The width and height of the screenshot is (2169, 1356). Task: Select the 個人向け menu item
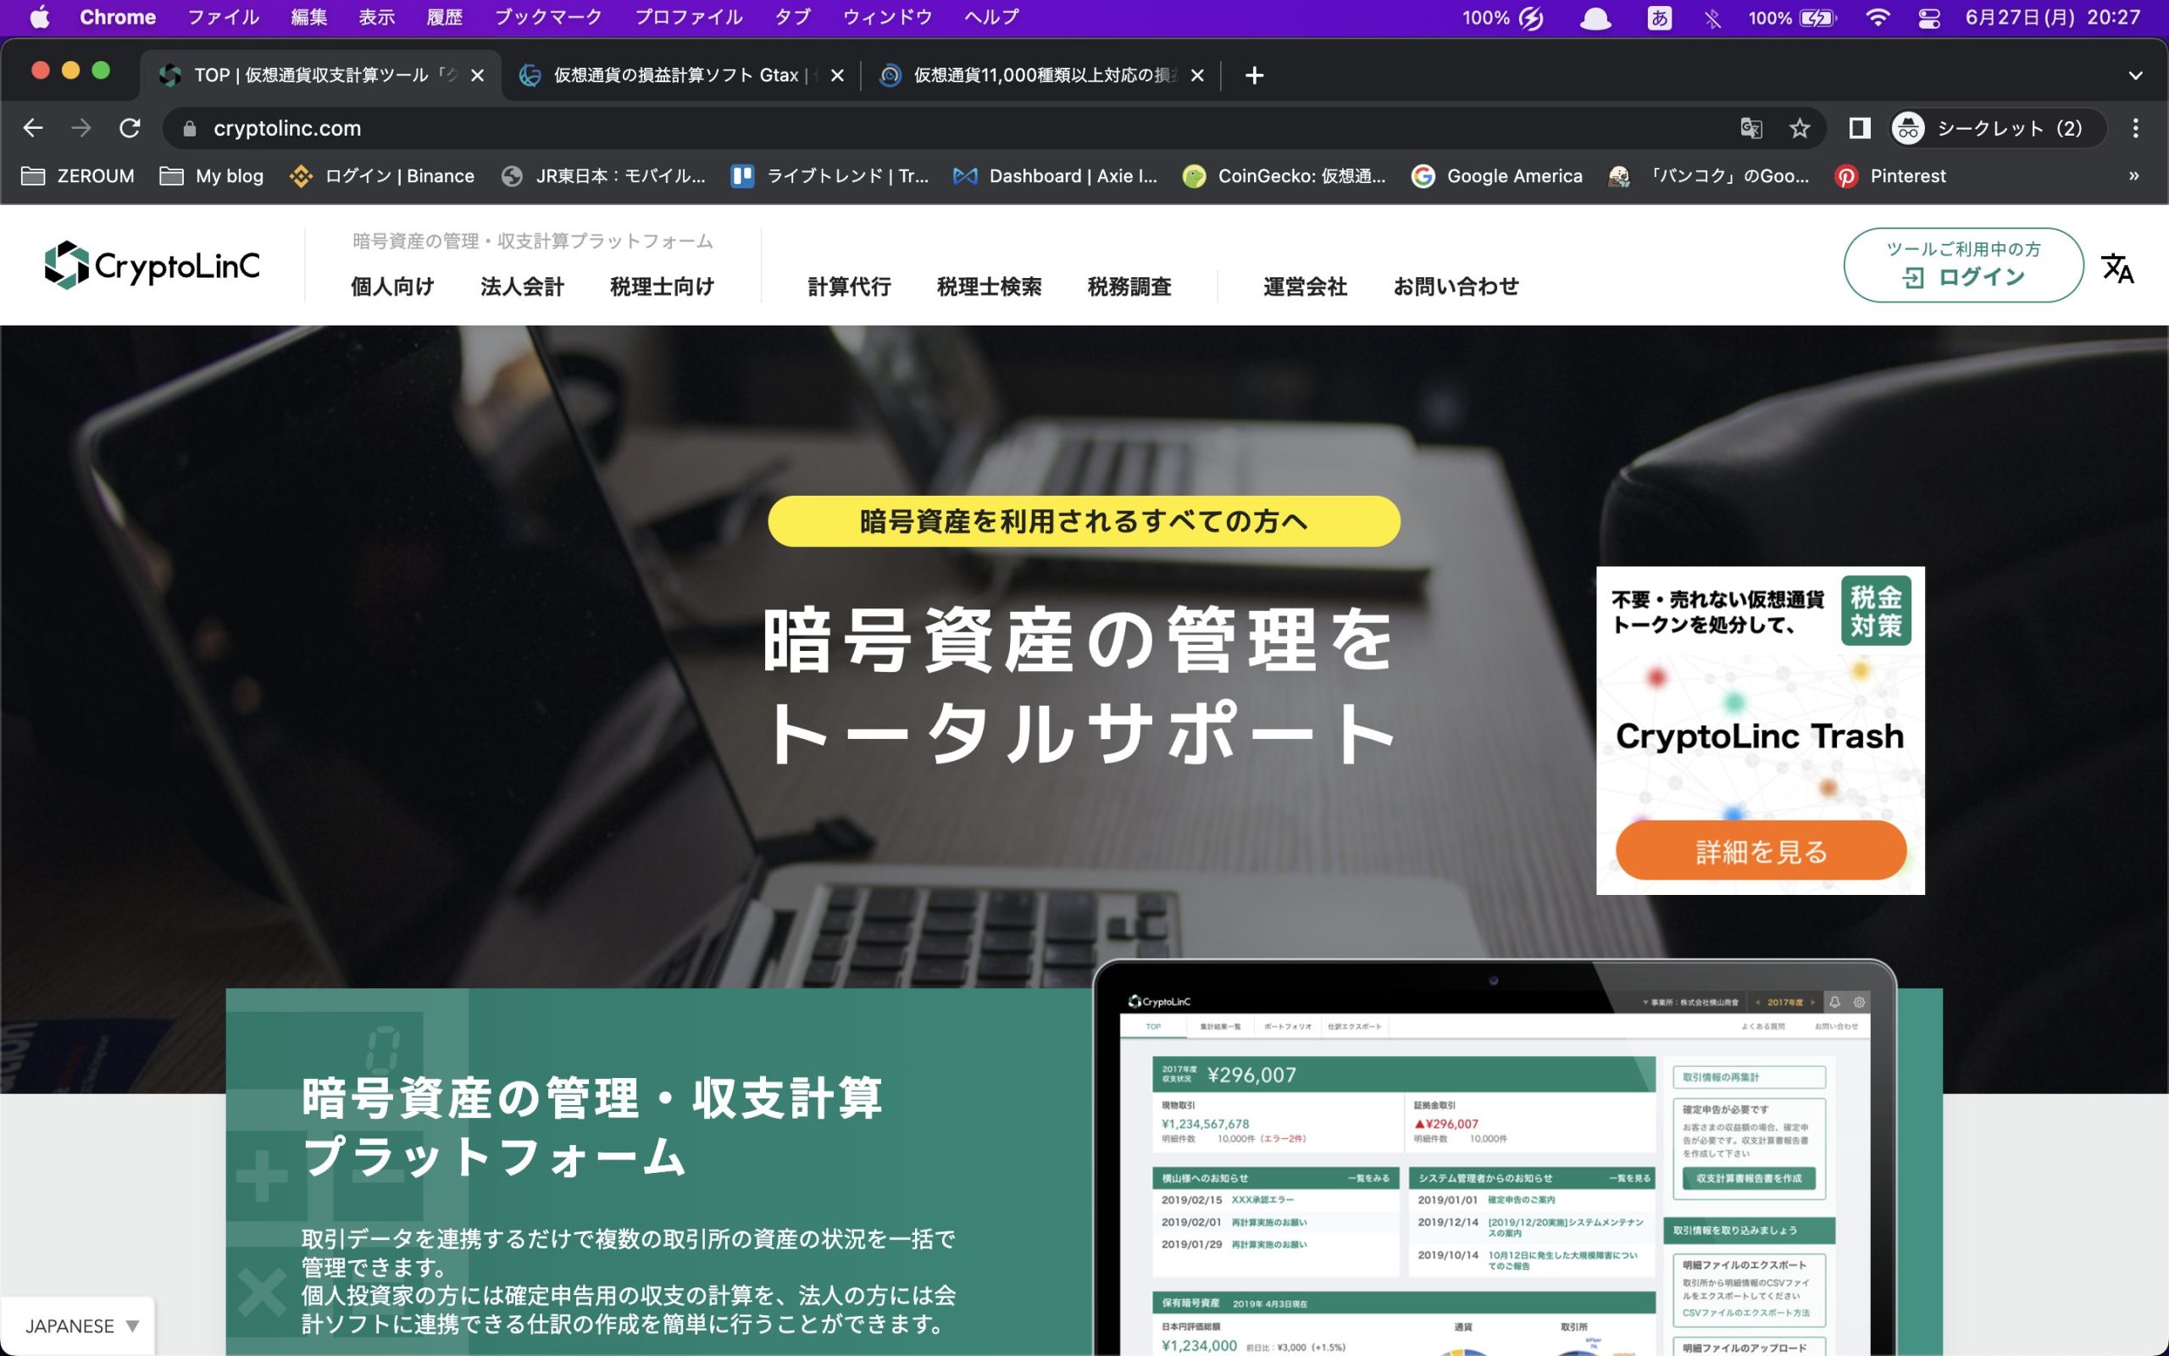point(391,286)
